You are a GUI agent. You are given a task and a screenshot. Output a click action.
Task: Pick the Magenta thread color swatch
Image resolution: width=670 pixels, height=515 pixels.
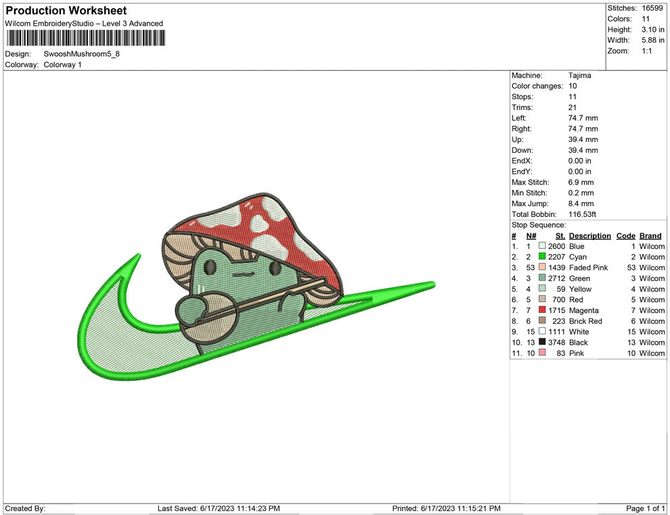point(542,310)
